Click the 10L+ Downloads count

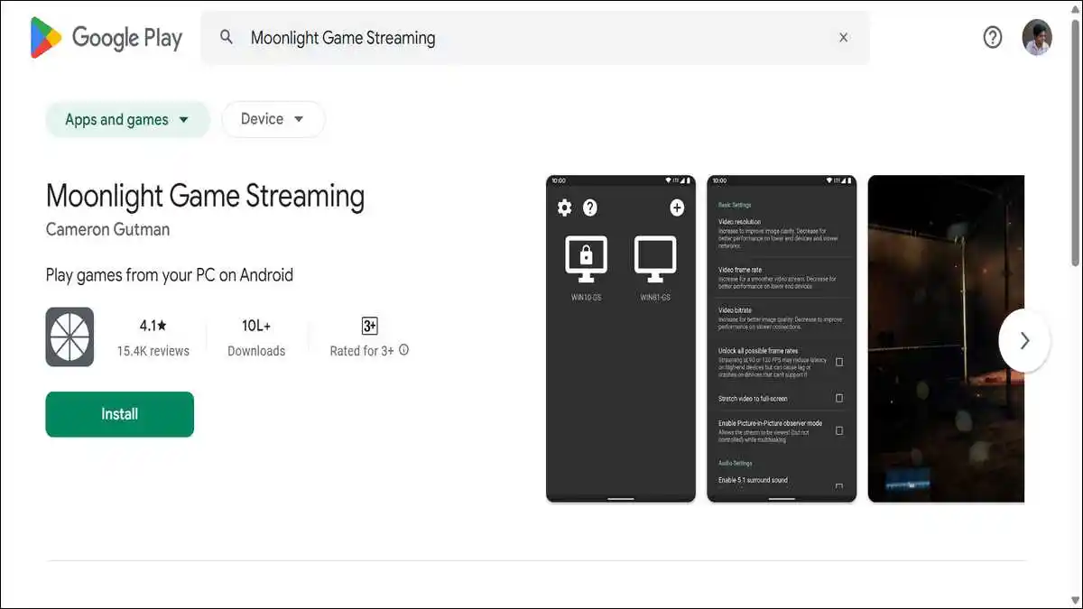[256, 326]
